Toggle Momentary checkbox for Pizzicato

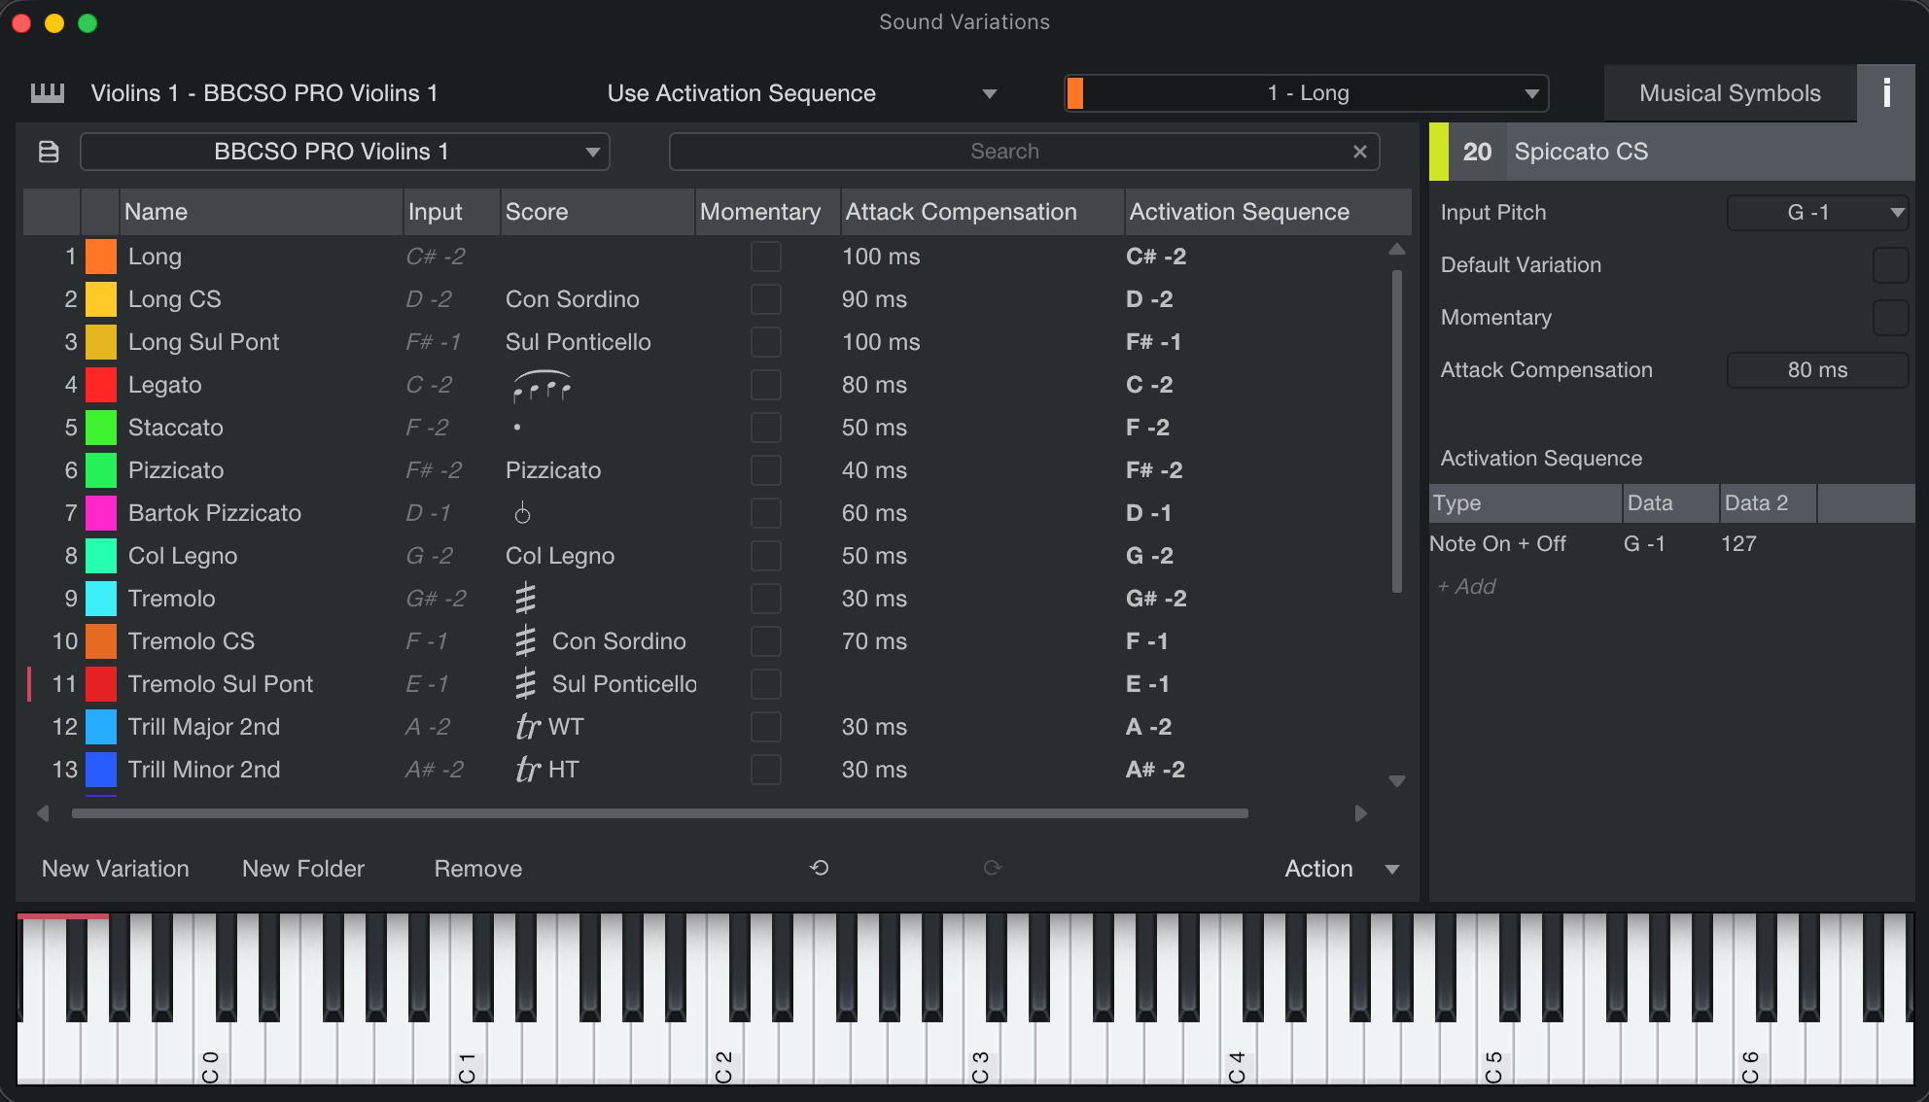766,470
